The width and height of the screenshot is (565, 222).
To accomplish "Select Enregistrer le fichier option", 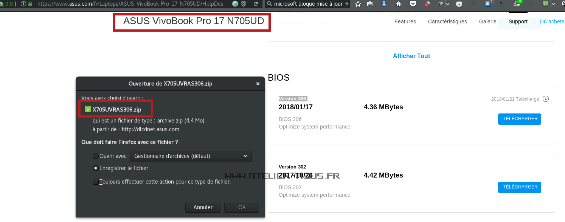I will coord(95,168).
